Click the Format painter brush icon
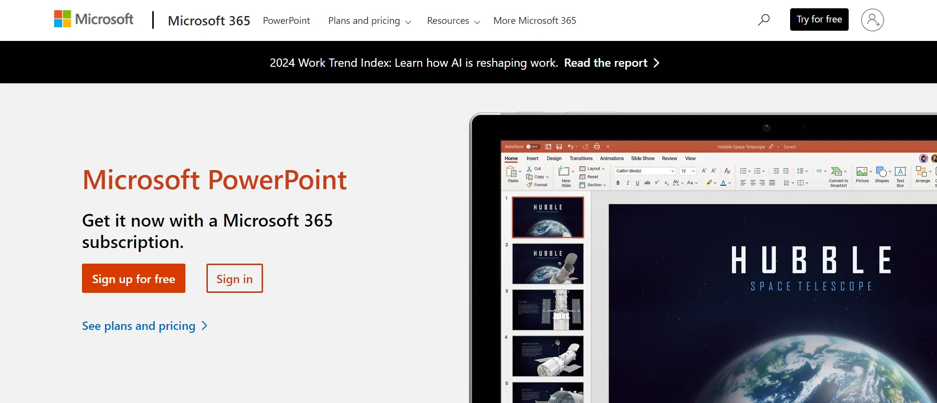Screen dimensions: 937x403 pos(530,185)
